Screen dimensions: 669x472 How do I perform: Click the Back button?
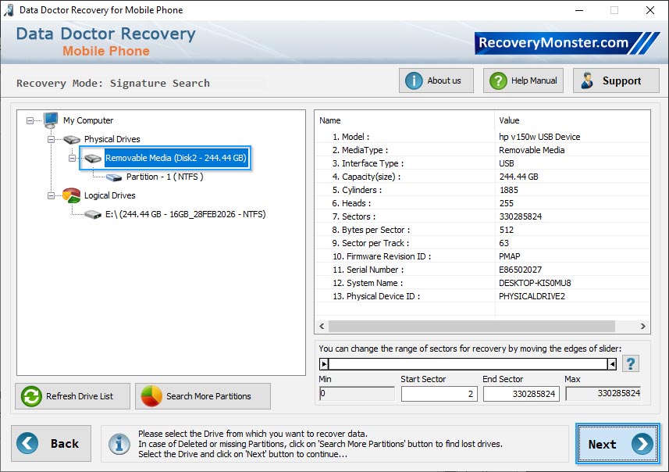click(51, 443)
